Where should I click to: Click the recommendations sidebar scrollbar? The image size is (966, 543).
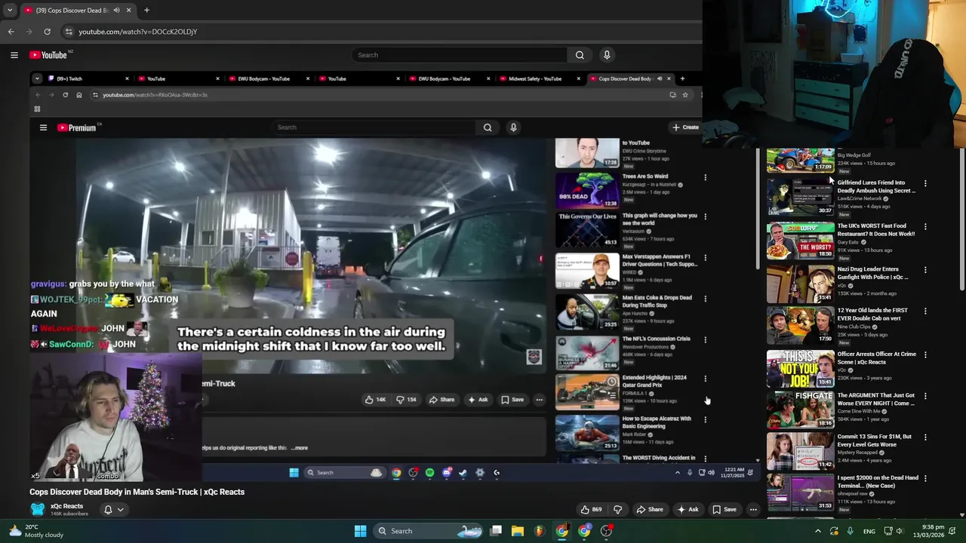click(x=962, y=219)
